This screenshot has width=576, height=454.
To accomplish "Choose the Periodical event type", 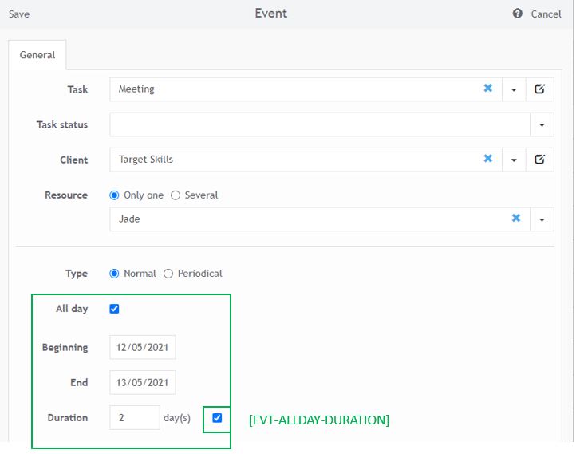I will [x=168, y=274].
